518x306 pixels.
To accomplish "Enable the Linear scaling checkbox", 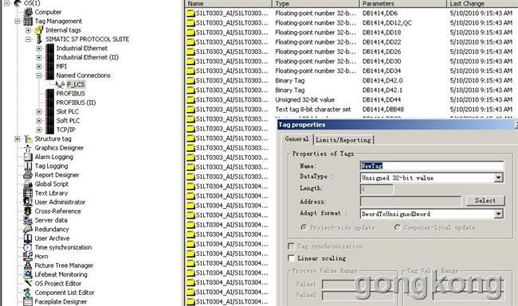I will [291, 258].
